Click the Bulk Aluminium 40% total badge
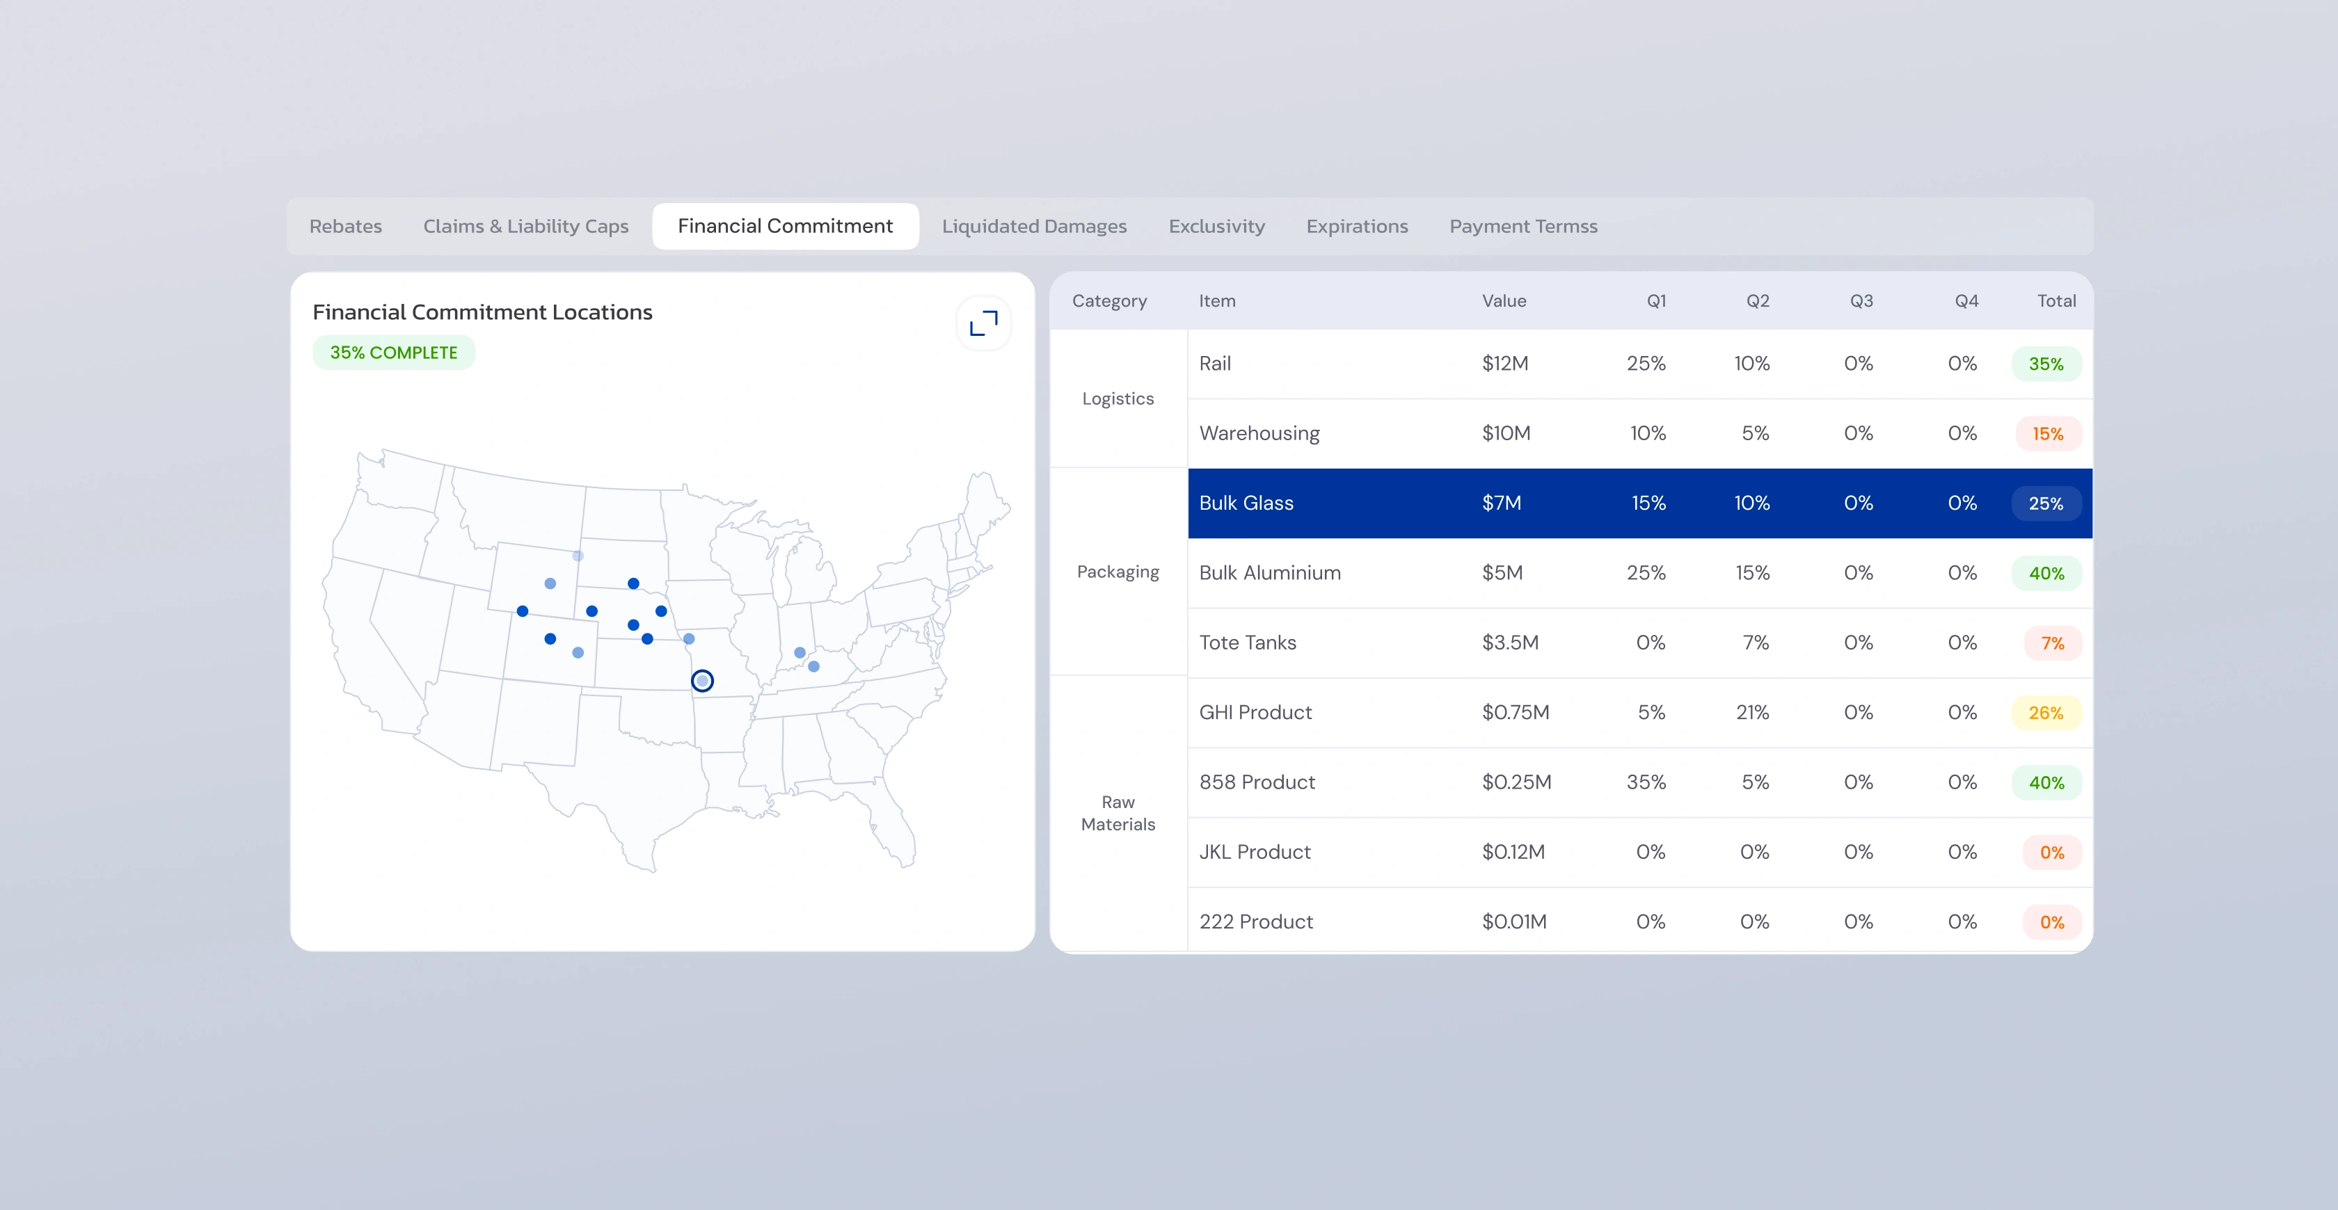Screen dimensions: 2338x1210 (2046, 573)
